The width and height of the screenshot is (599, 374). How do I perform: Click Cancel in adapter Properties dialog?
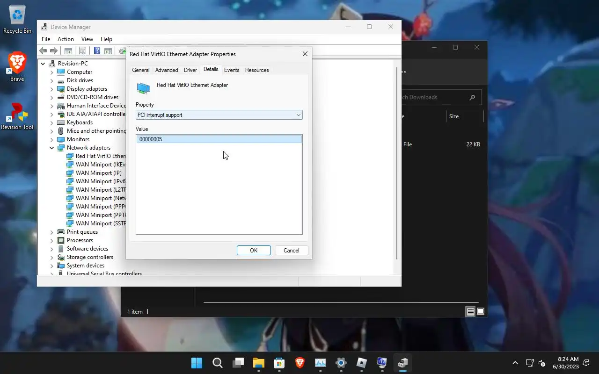(291, 251)
